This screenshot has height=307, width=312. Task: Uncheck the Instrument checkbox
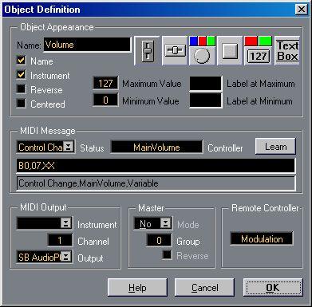click(x=22, y=75)
